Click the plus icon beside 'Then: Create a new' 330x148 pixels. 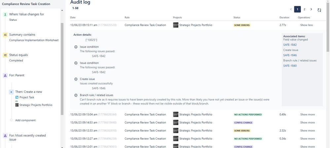pyautogui.click(x=11, y=92)
